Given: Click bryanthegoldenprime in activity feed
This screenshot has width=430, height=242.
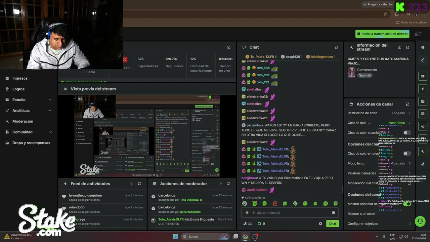Looking at the screenshot, I should (x=85, y=195).
